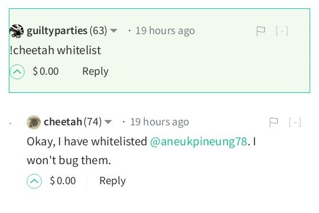
Task: View payout details $0.00 on guiltyparties comment
Action: 45,71
